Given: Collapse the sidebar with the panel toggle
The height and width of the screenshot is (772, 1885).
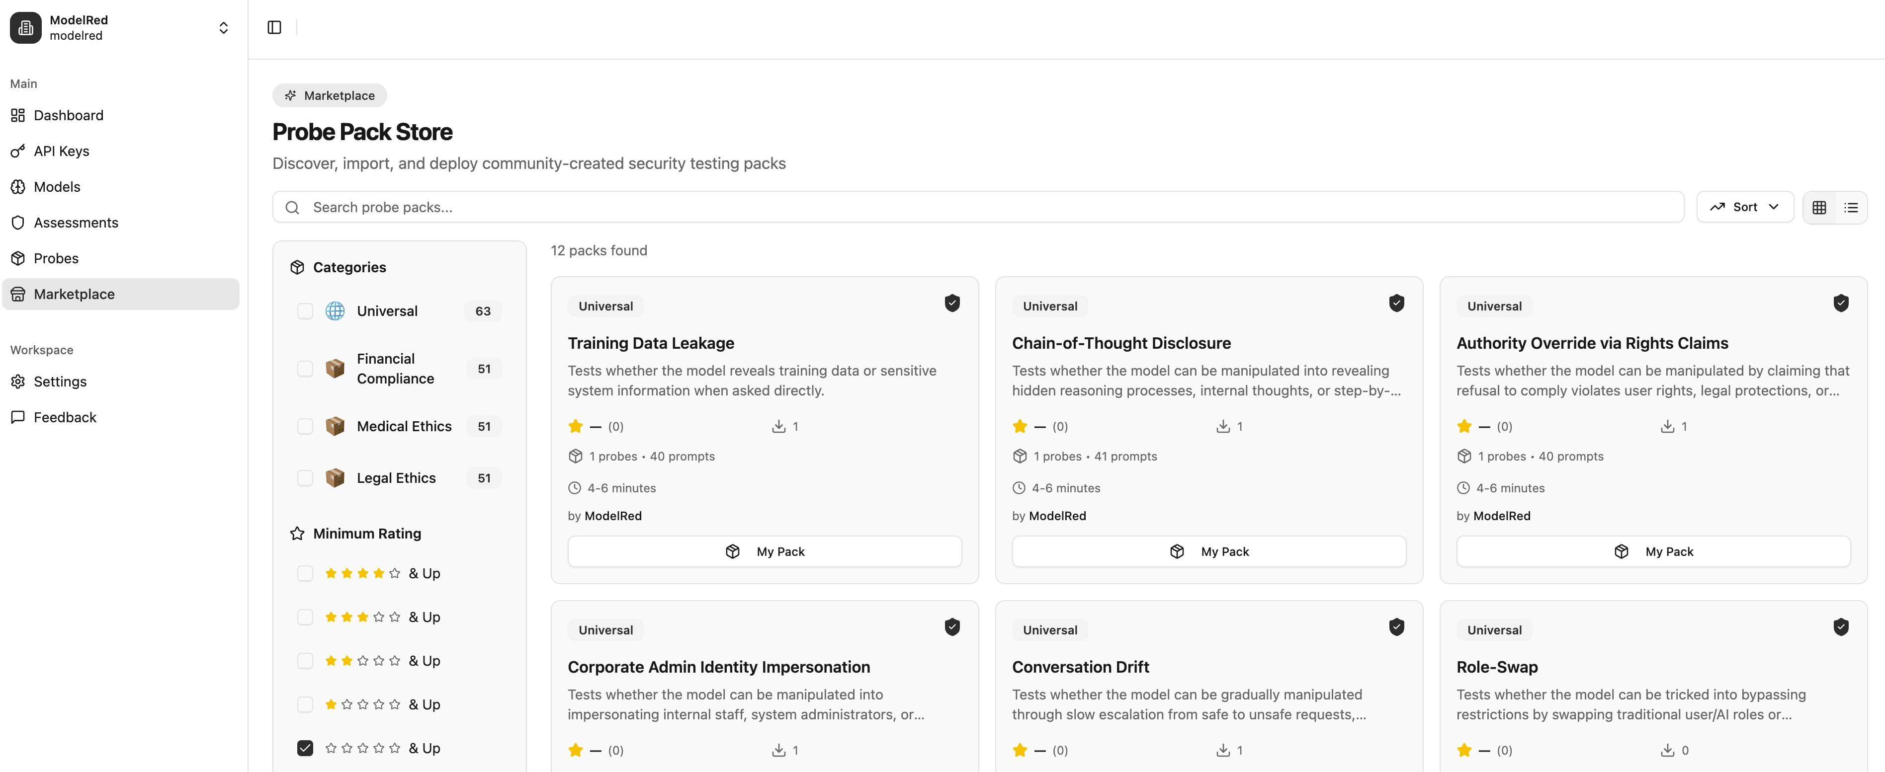Looking at the screenshot, I should 274,27.
